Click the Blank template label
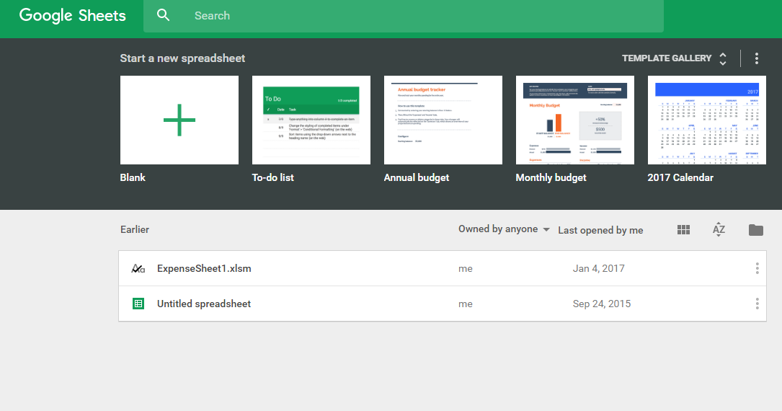The height and width of the screenshot is (411, 782). (133, 177)
